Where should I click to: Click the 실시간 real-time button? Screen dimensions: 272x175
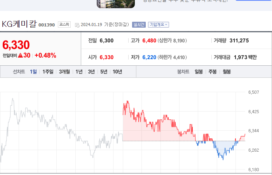click(139, 24)
